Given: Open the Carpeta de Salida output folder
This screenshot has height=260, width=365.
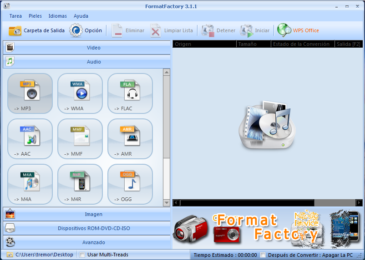Looking at the screenshot, I should (36, 30).
